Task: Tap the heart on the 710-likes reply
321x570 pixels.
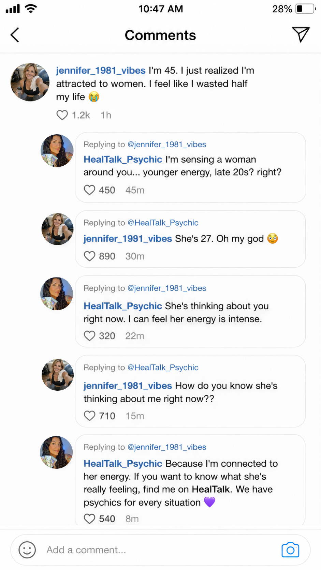Action: [89, 416]
